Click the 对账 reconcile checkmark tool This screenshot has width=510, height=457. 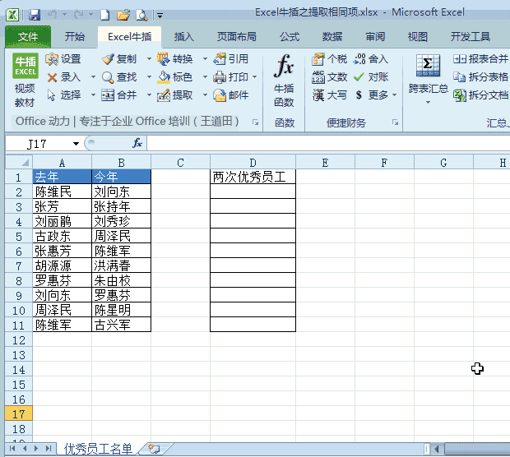tap(371, 77)
